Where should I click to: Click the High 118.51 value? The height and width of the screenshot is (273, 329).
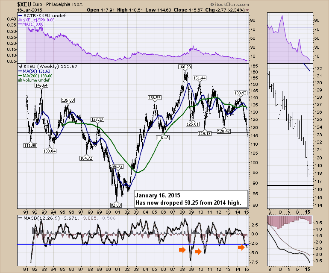click(x=131, y=10)
